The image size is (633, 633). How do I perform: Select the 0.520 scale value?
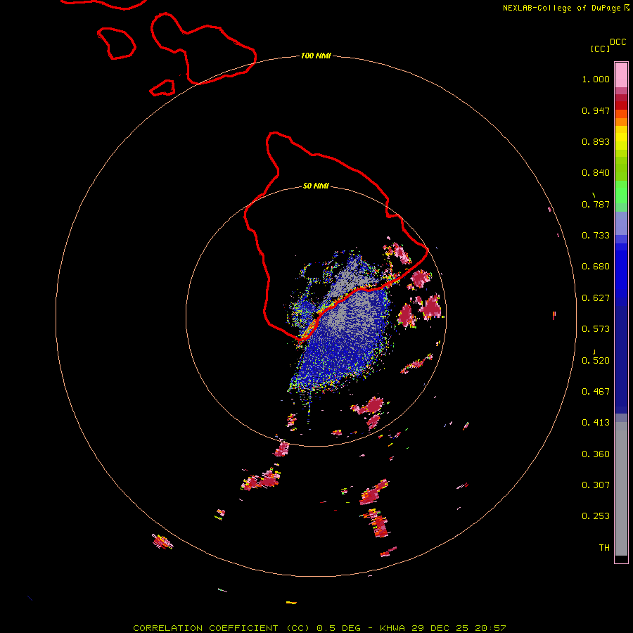(x=596, y=361)
